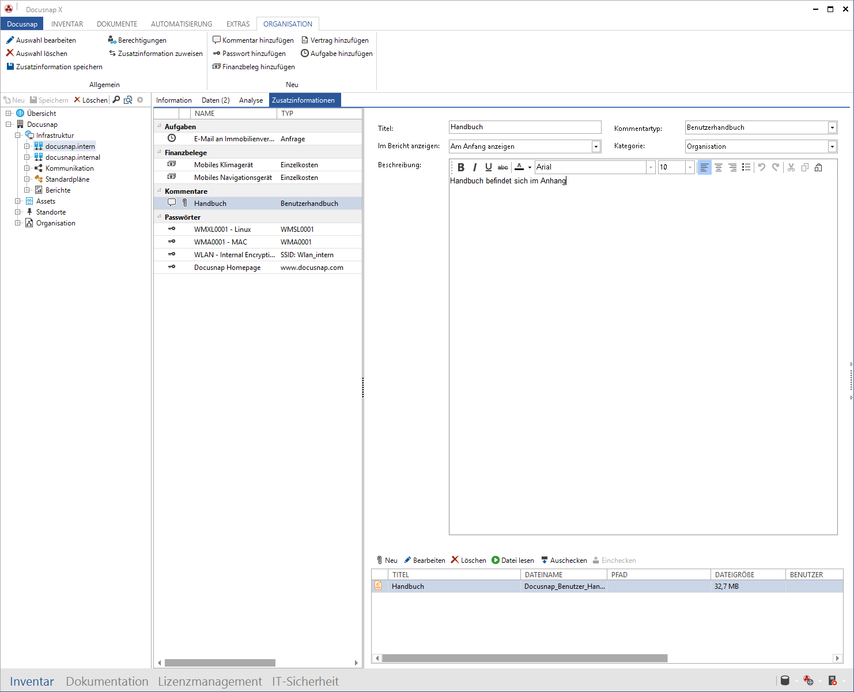Align description text right

732,167
